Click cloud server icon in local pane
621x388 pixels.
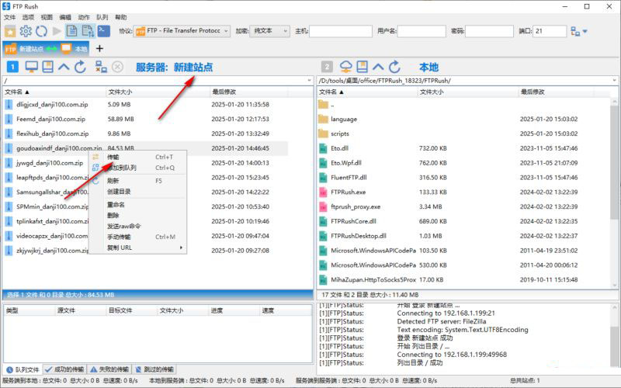tap(345, 67)
